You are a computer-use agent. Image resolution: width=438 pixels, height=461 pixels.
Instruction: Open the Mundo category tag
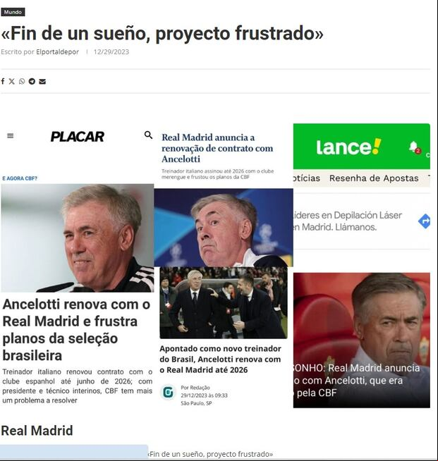(13, 12)
